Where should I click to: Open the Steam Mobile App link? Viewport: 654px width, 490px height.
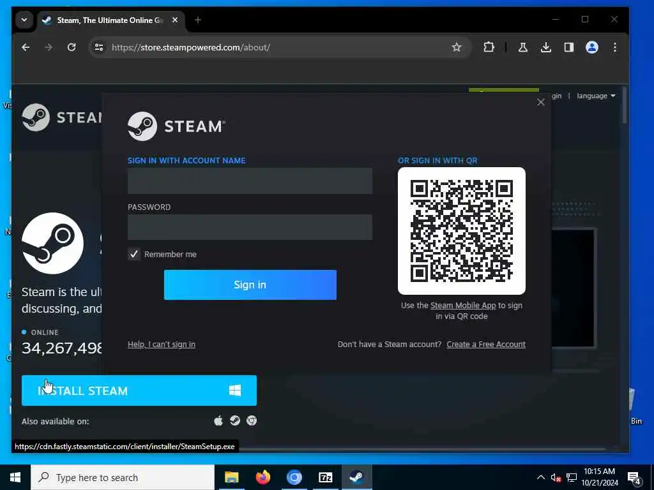point(463,306)
